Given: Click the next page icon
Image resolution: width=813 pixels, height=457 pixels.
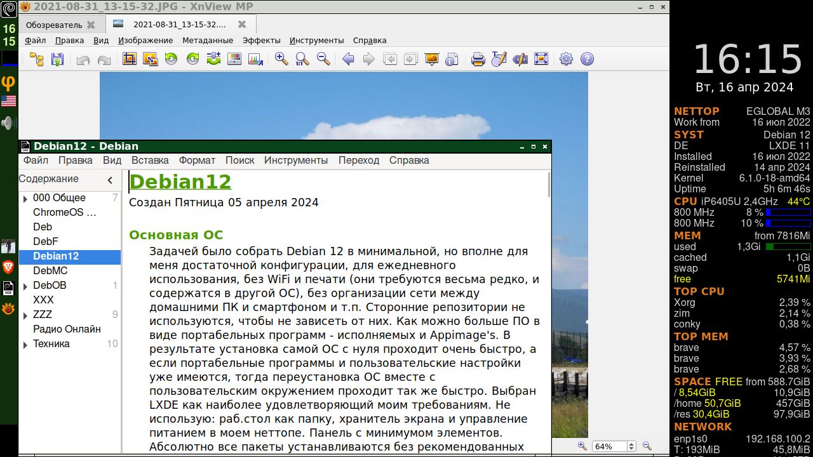Looking at the screenshot, I should [x=411, y=59].
